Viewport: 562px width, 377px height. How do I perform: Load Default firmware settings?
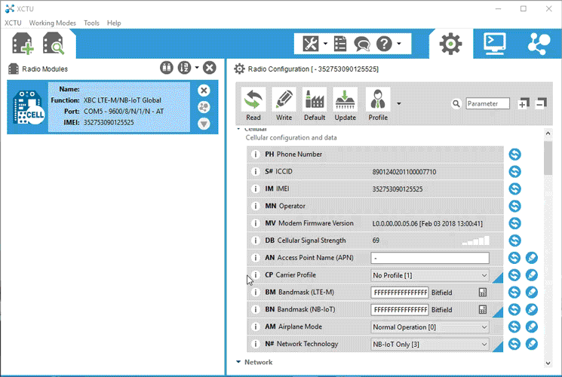point(315,104)
